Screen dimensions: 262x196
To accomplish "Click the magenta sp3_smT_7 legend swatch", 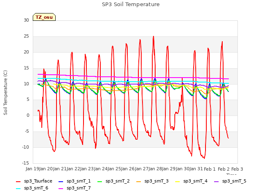I will click(x=61, y=189).
